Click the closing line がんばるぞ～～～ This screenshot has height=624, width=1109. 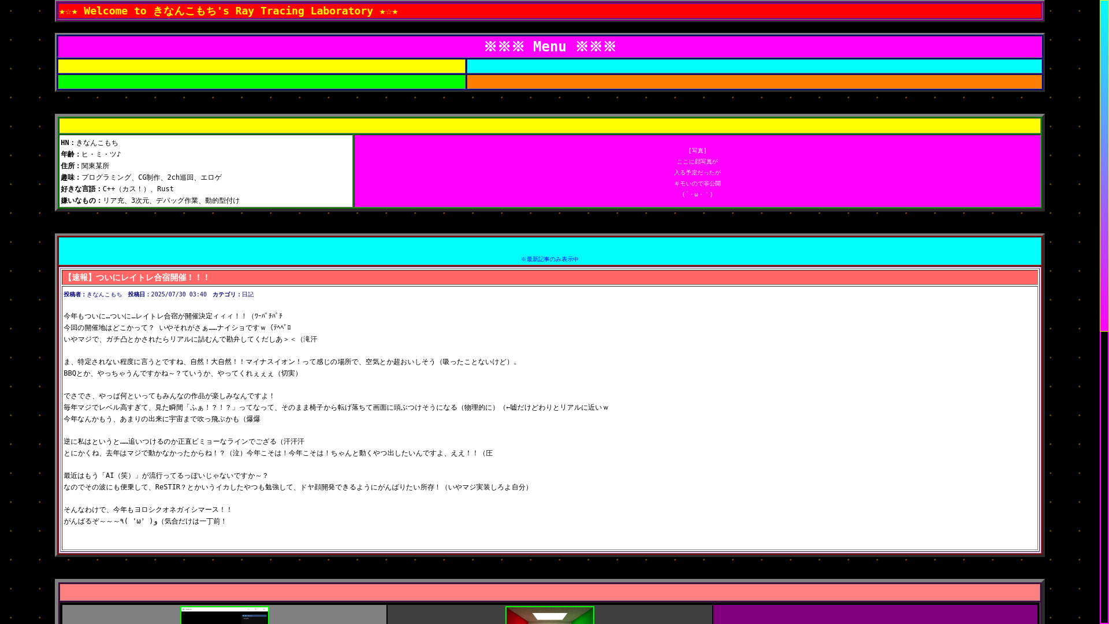[146, 522]
